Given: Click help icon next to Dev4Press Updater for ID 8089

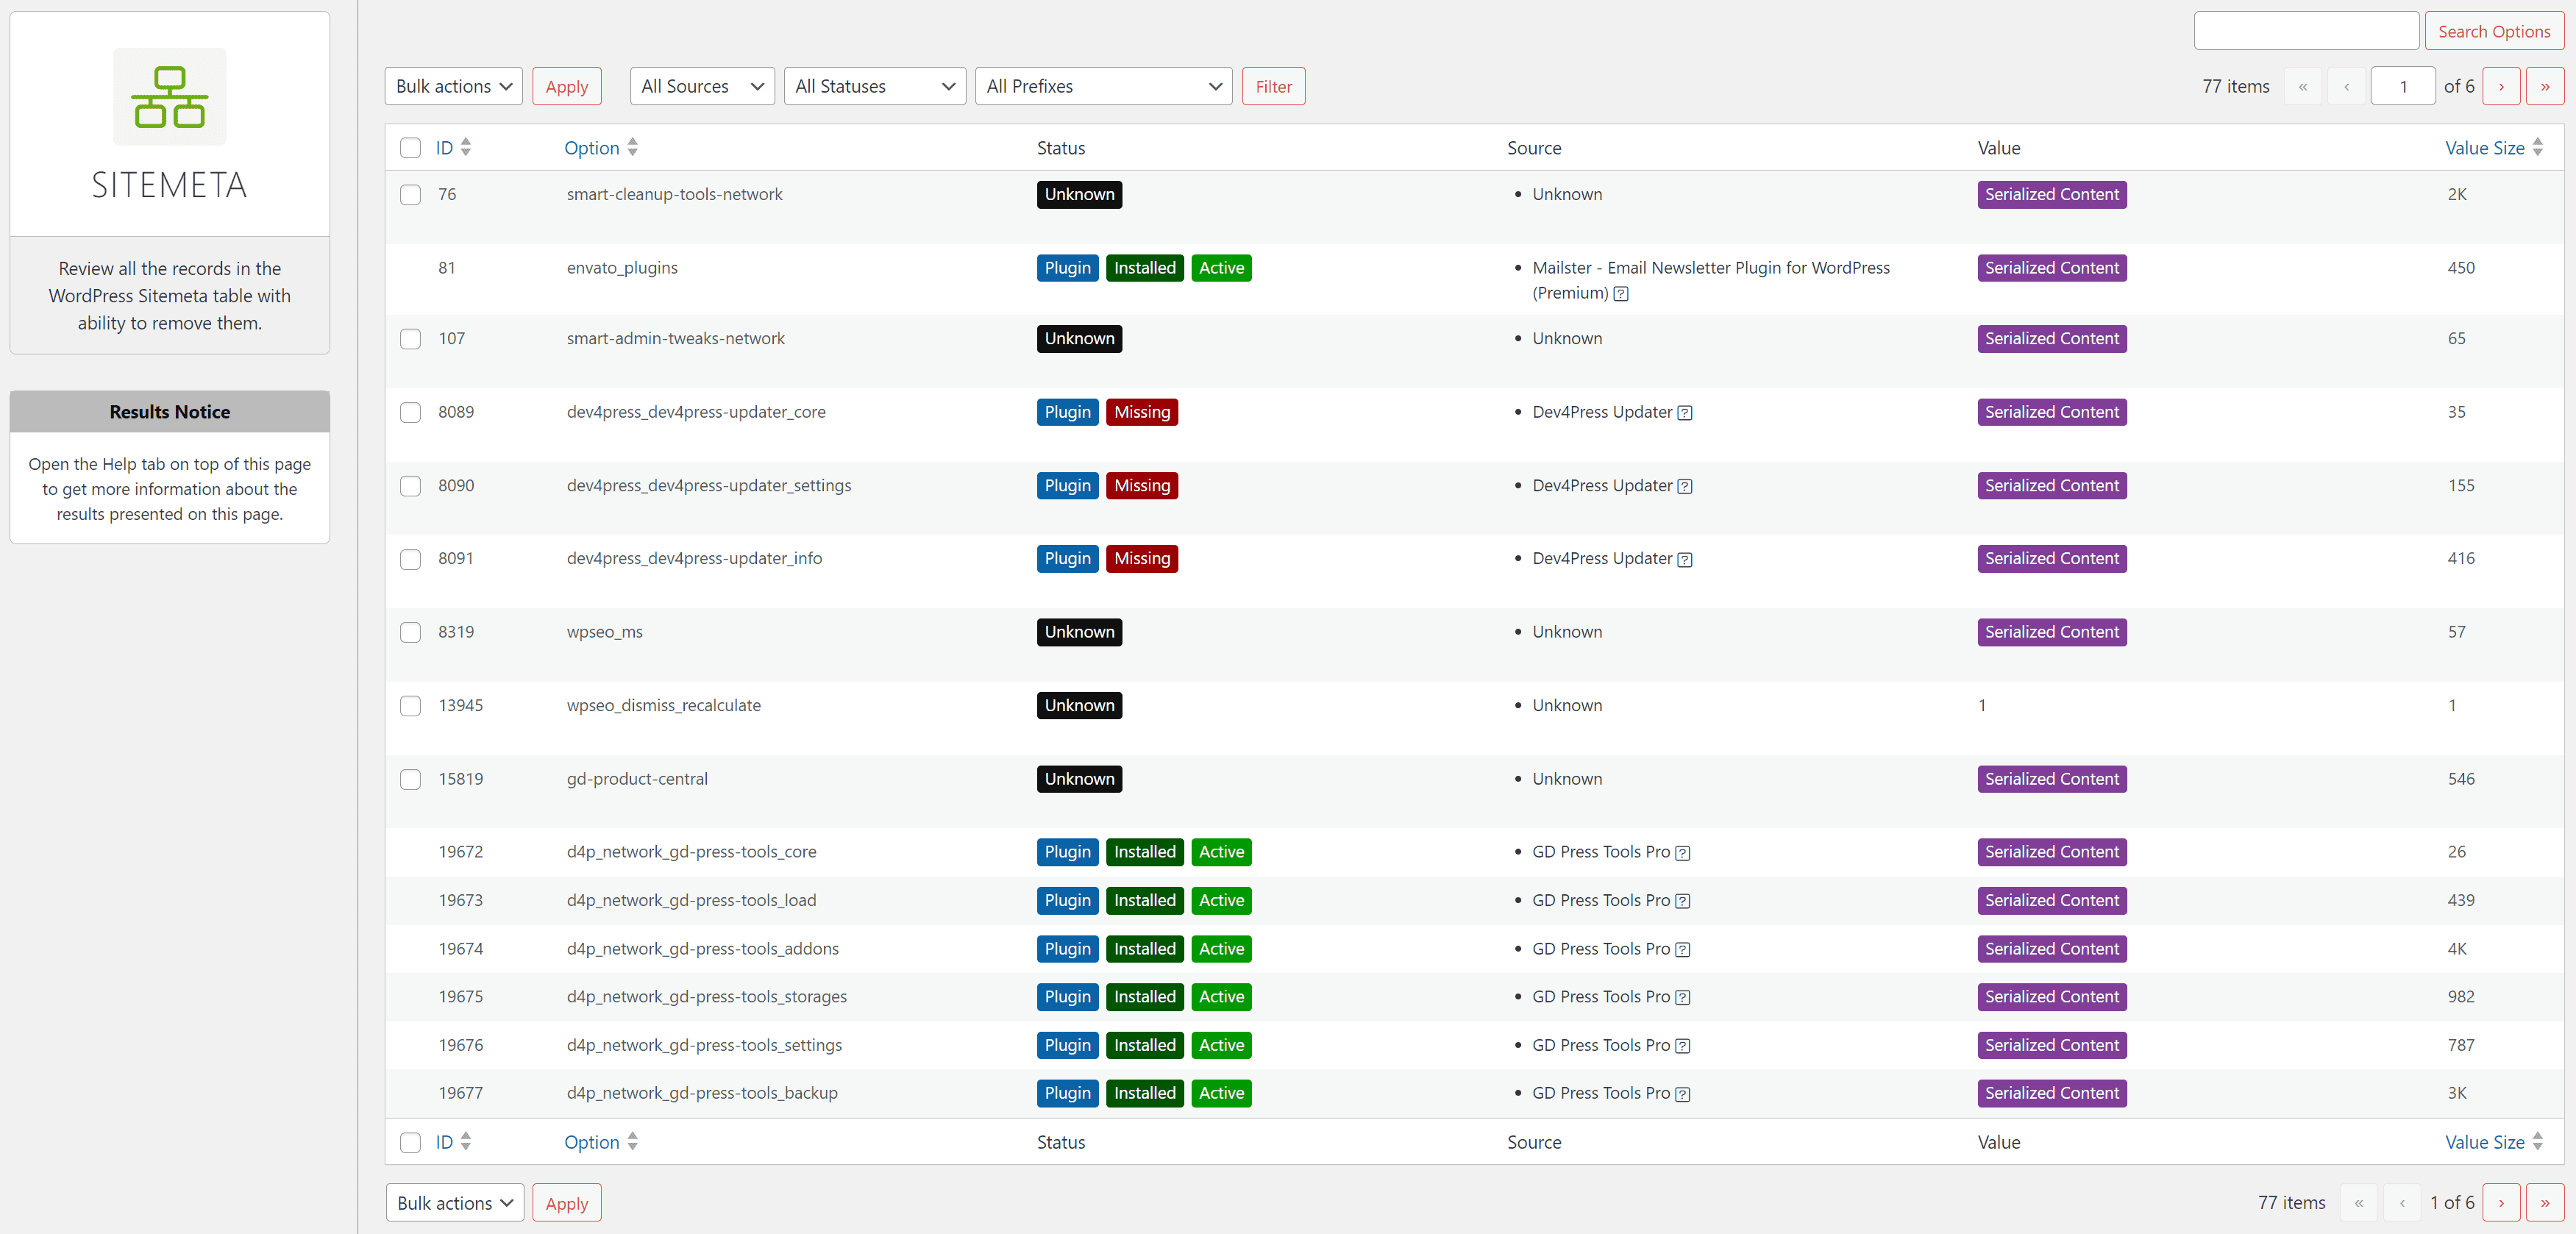Looking at the screenshot, I should point(1685,413).
